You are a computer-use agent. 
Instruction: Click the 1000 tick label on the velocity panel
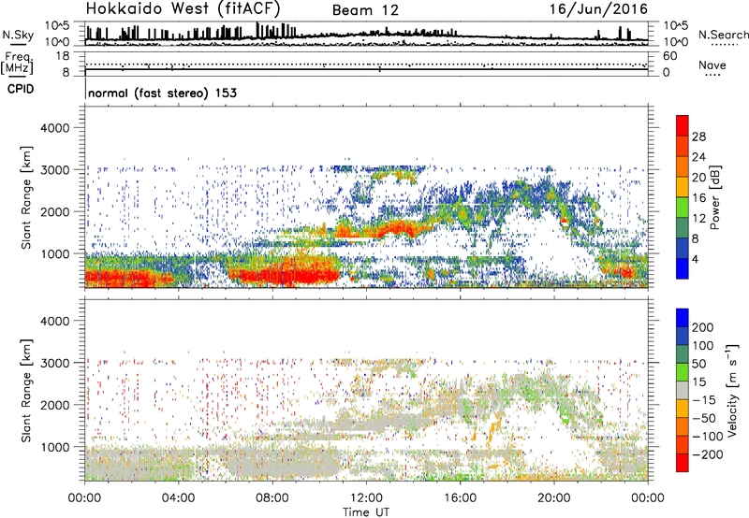[x=54, y=447]
